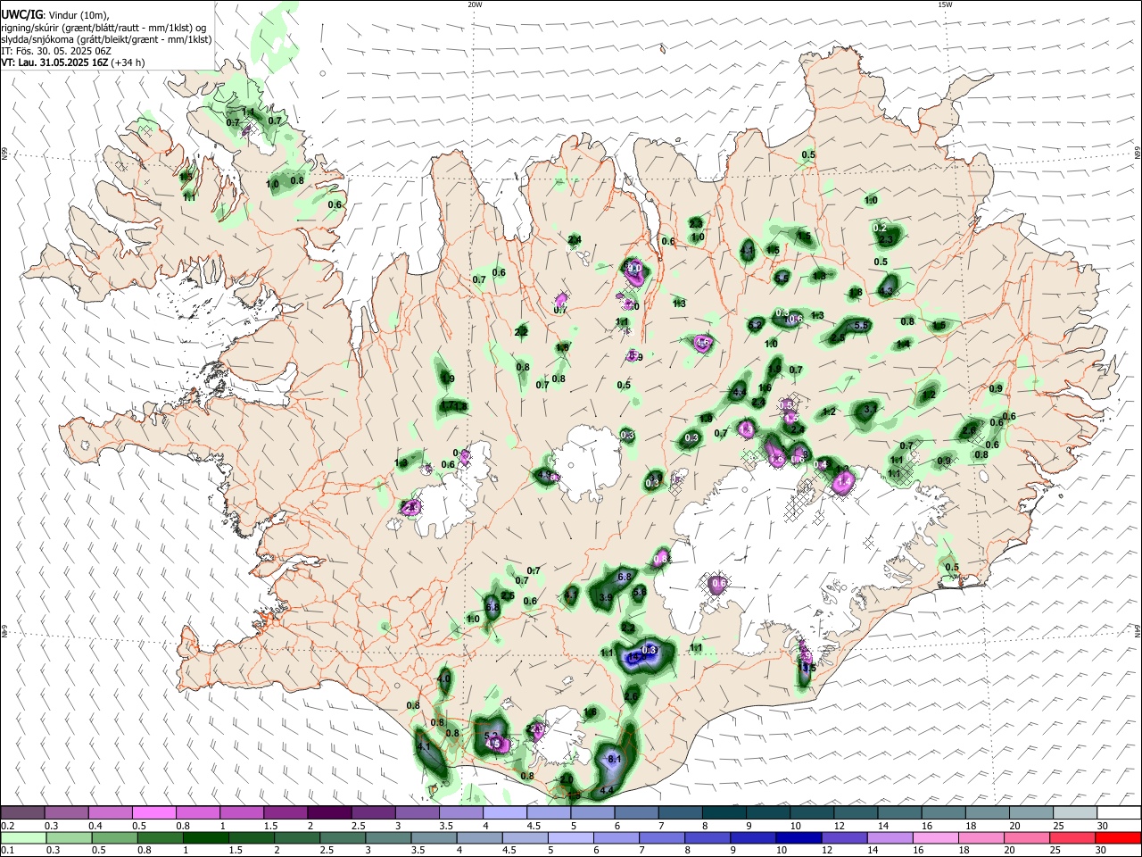Pick the lower legend swatch between 3 and 3.5
This screenshot has width=1142, height=857.
[x=388, y=838]
